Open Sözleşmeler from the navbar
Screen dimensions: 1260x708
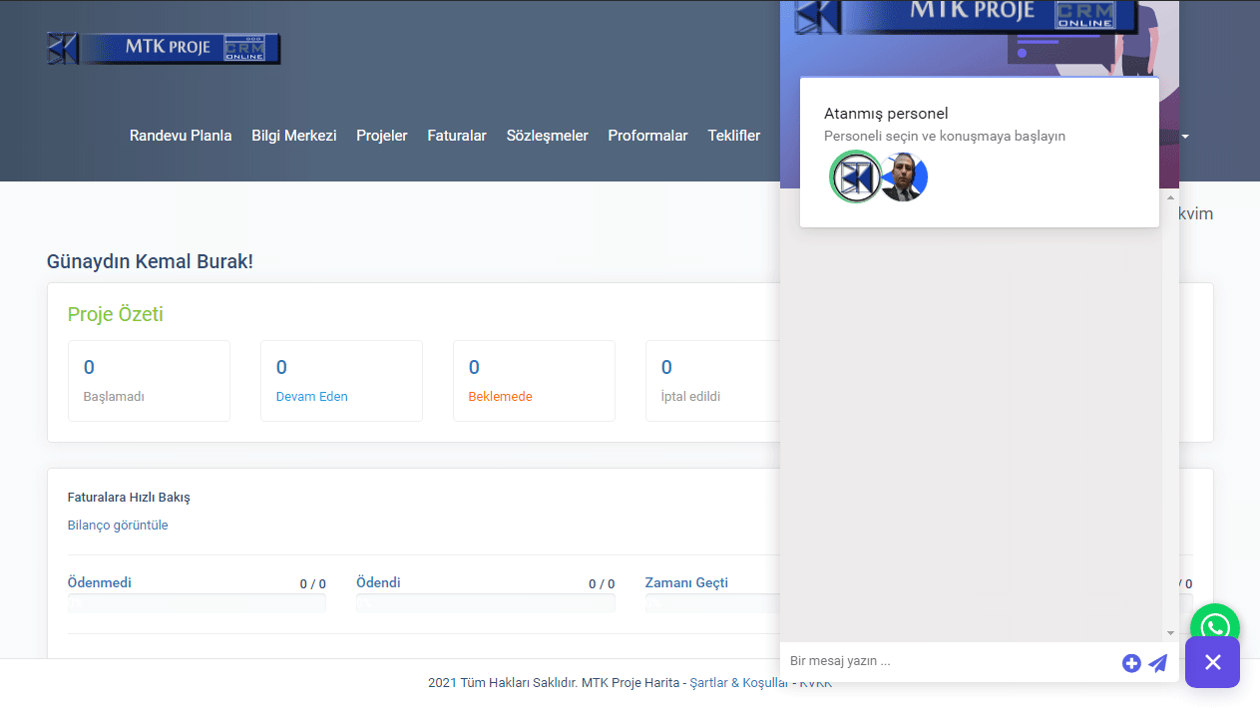(x=547, y=136)
